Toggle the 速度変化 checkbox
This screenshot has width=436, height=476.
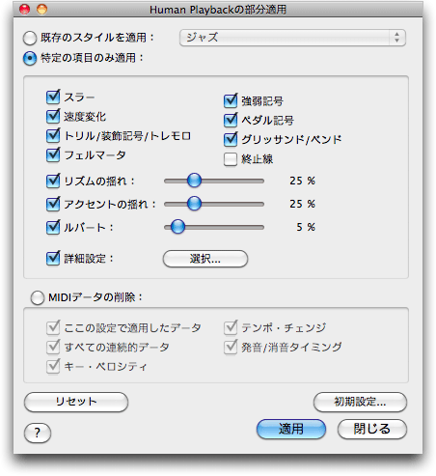(53, 116)
